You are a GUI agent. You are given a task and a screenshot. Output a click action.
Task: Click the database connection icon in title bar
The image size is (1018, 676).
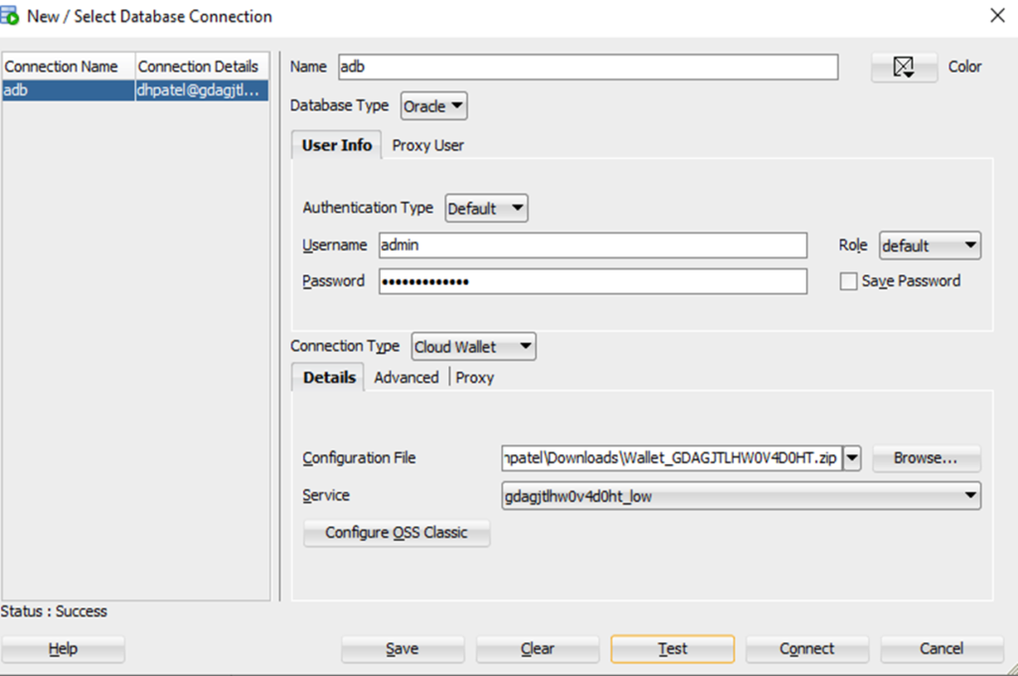click(x=11, y=16)
